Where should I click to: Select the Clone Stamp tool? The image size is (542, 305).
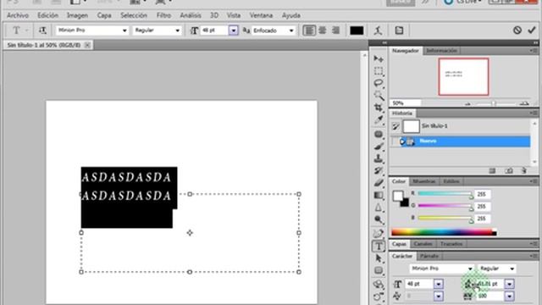[x=379, y=158]
